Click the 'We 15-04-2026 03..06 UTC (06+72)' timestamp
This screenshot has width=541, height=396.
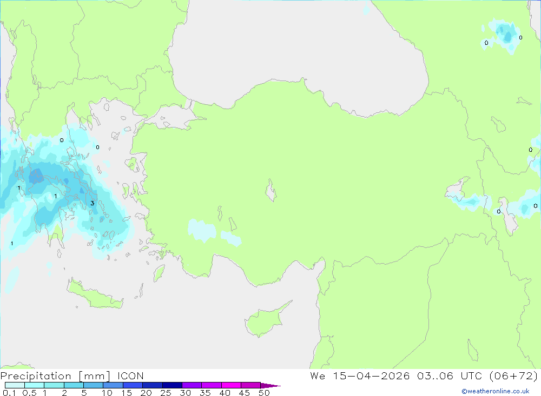[x=424, y=376]
